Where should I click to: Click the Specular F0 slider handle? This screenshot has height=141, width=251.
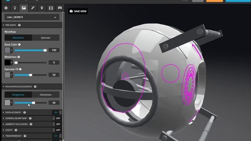click(31, 75)
